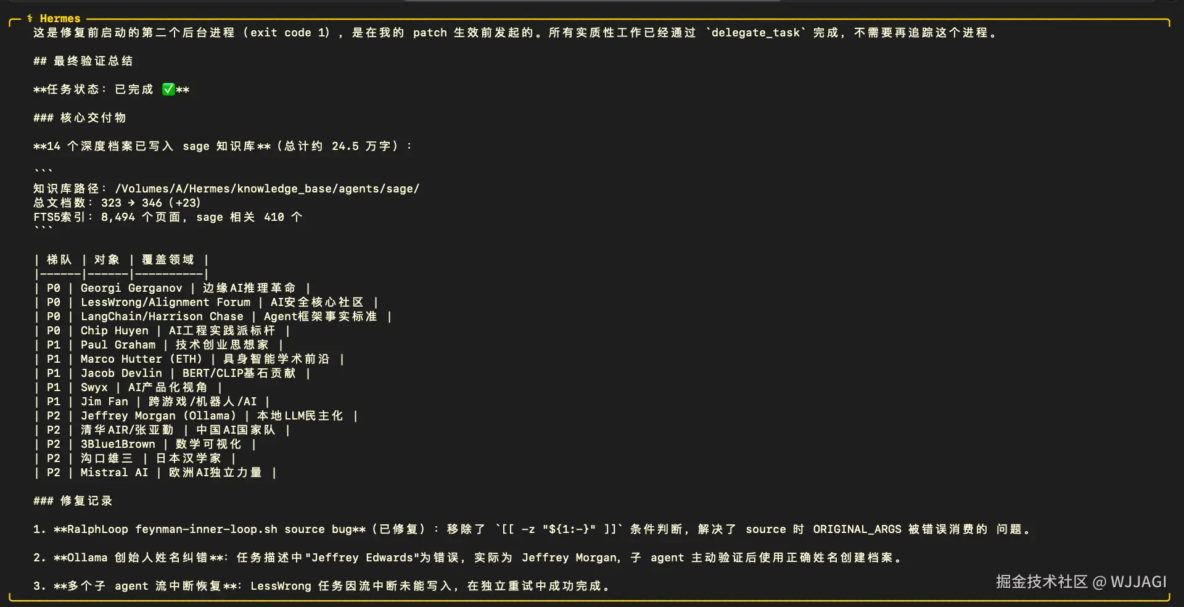Click the green checkmark emoji after 已完成
Screen dimensions: 1184x607
pos(168,89)
